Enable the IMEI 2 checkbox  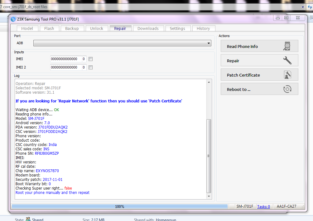90,67
